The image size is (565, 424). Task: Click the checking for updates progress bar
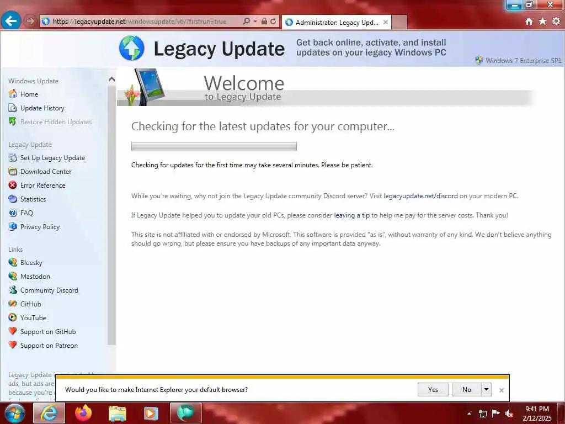(x=214, y=146)
